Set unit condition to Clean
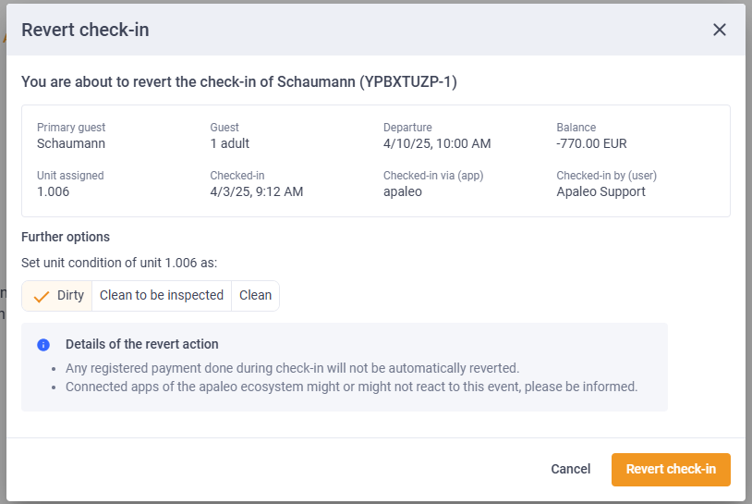This screenshot has height=504, width=752. pos(255,296)
